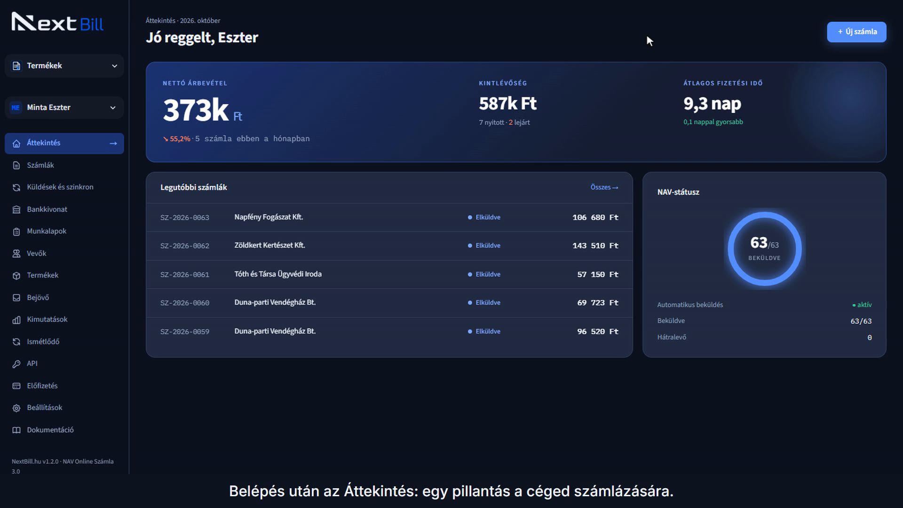Open the Összes invoices link
903x508 pixels.
(x=604, y=187)
